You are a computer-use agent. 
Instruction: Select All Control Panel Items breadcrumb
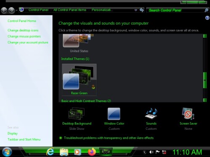pyautogui.click(x=70, y=10)
